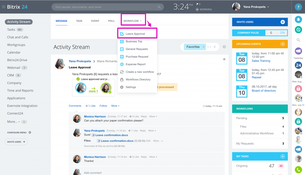Toggle the Working status indicator
The height and width of the screenshot is (175, 305).
point(204,9)
